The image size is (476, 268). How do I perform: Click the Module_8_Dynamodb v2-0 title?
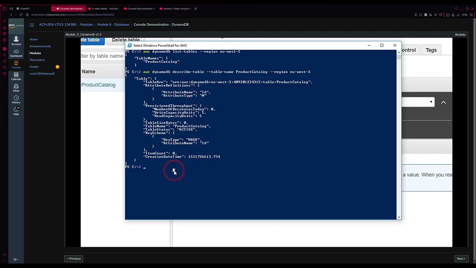[x=83, y=35]
